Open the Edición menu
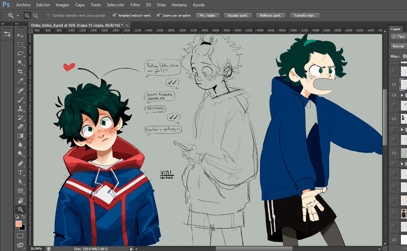 point(43,5)
